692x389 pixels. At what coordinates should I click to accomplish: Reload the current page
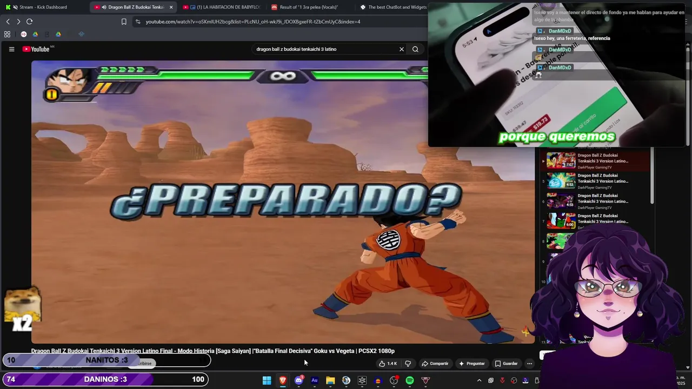point(30,22)
